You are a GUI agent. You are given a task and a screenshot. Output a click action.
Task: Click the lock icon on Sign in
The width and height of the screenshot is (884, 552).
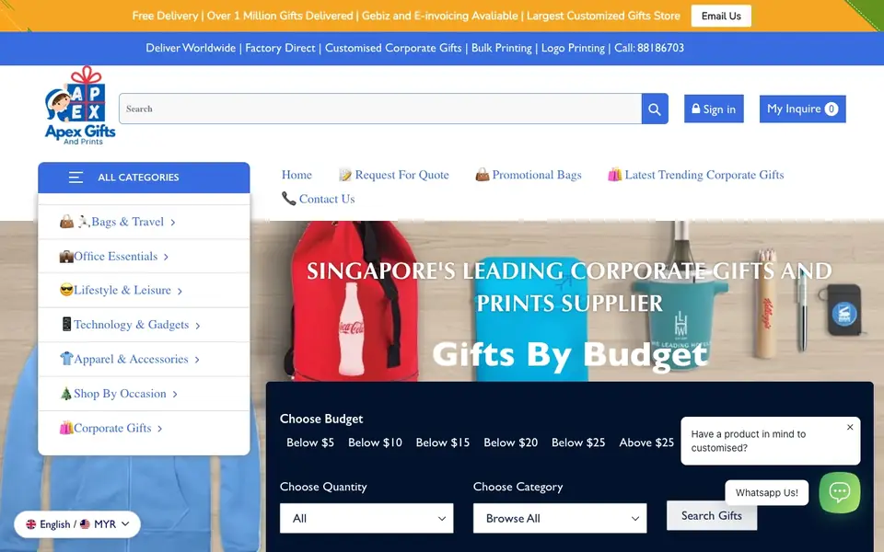click(x=696, y=109)
